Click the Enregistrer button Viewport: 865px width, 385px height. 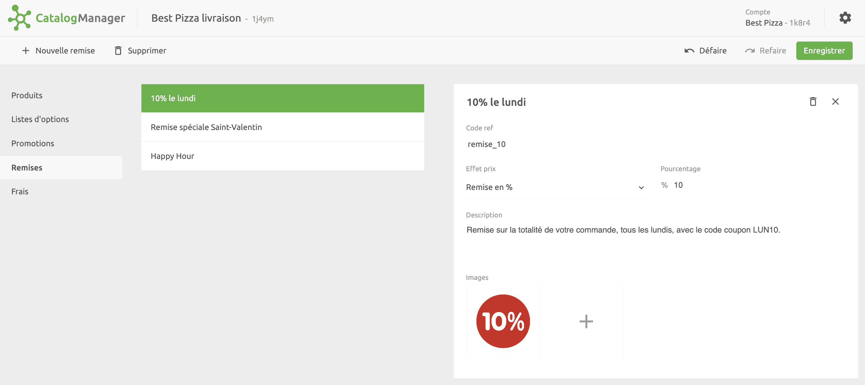[824, 51]
